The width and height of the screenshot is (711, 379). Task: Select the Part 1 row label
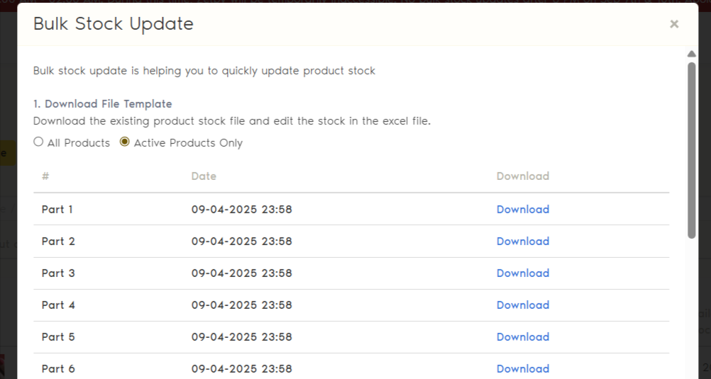point(57,209)
